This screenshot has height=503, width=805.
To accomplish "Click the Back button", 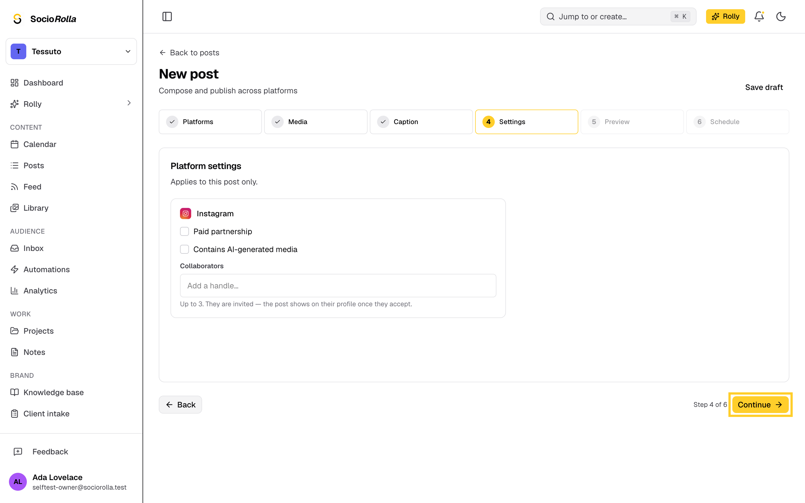I will pyautogui.click(x=180, y=405).
